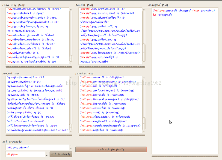
Task: Click the changed prop entry for init.svc.sdcard
Action: tap(184, 13)
